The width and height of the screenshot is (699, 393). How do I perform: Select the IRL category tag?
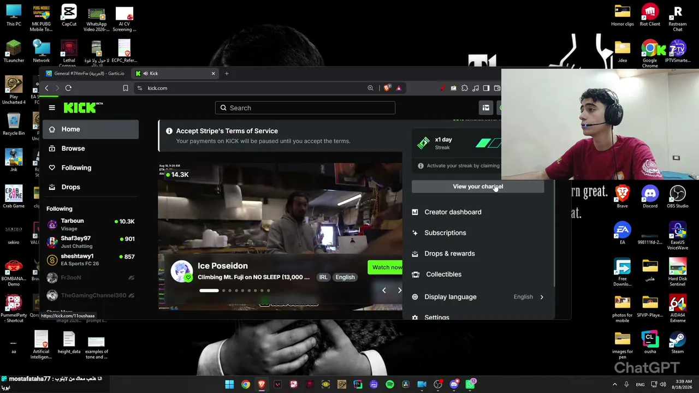323,277
